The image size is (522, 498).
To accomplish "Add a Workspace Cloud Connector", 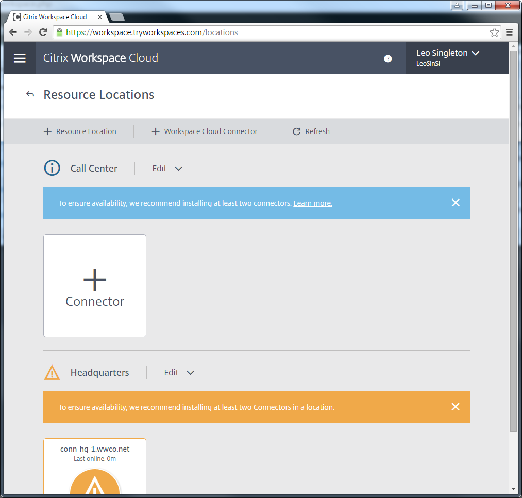I will click(205, 131).
